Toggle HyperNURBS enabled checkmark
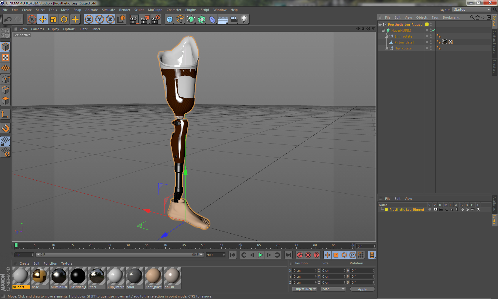Screen dimensions: 498x299 tap(433, 30)
